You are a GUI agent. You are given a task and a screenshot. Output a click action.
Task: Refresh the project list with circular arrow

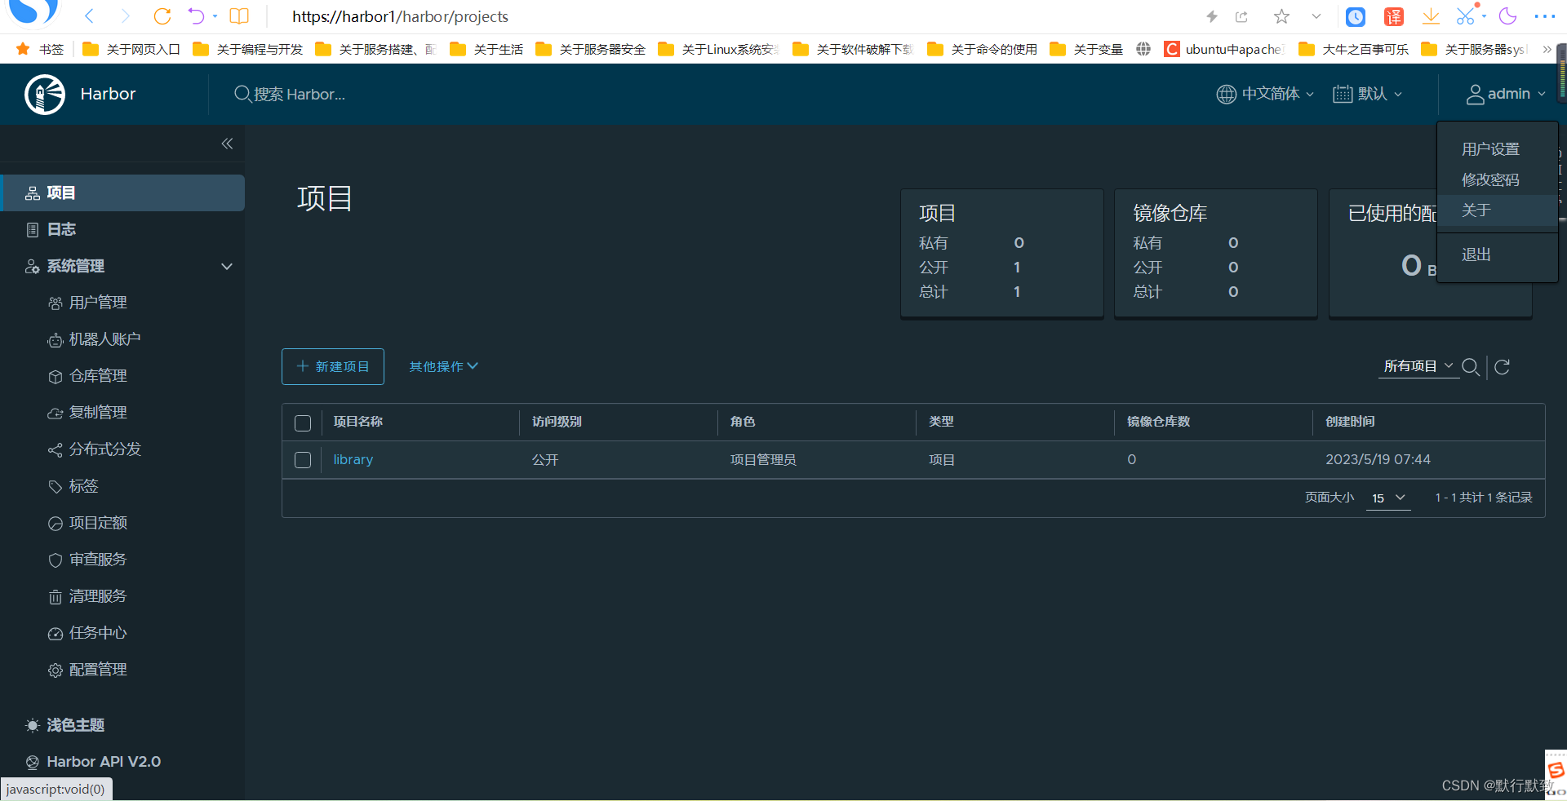pyautogui.click(x=1502, y=367)
